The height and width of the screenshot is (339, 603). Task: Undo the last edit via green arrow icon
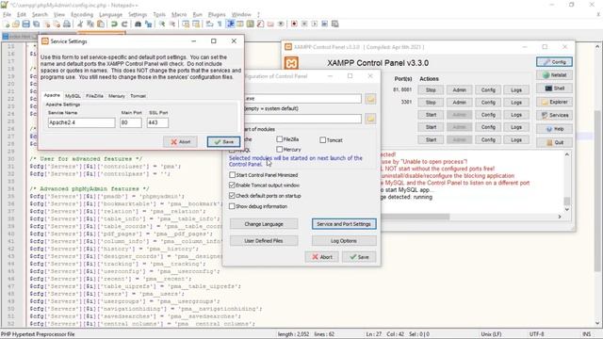point(114,24)
